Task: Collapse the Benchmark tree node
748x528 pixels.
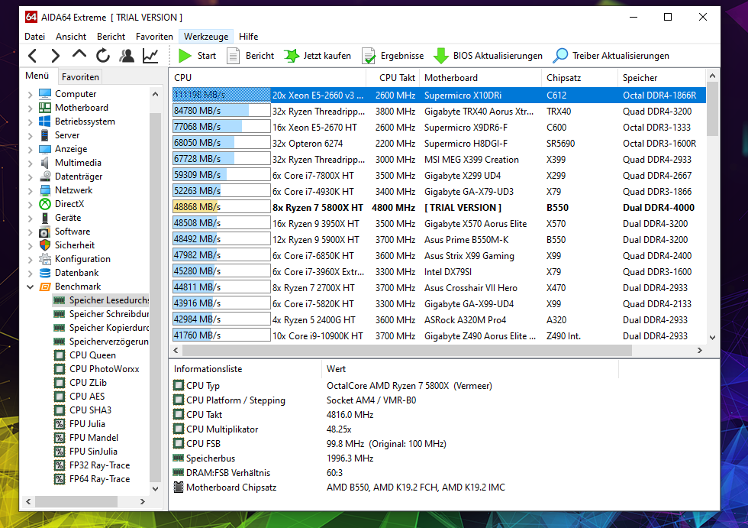Action: (x=30, y=287)
